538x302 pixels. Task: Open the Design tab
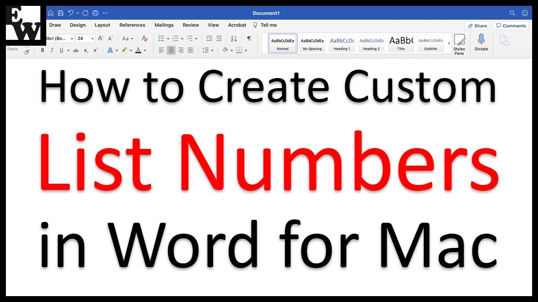point(78,25)
